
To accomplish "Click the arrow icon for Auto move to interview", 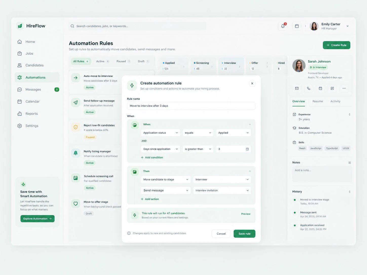I will click(75, 78).
